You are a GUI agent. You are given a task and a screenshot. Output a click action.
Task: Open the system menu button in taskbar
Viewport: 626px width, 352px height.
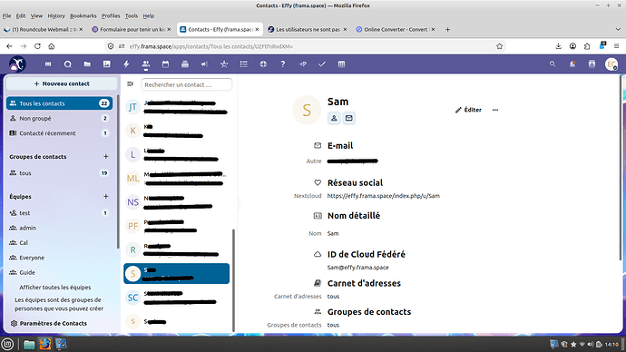(7, 344)
